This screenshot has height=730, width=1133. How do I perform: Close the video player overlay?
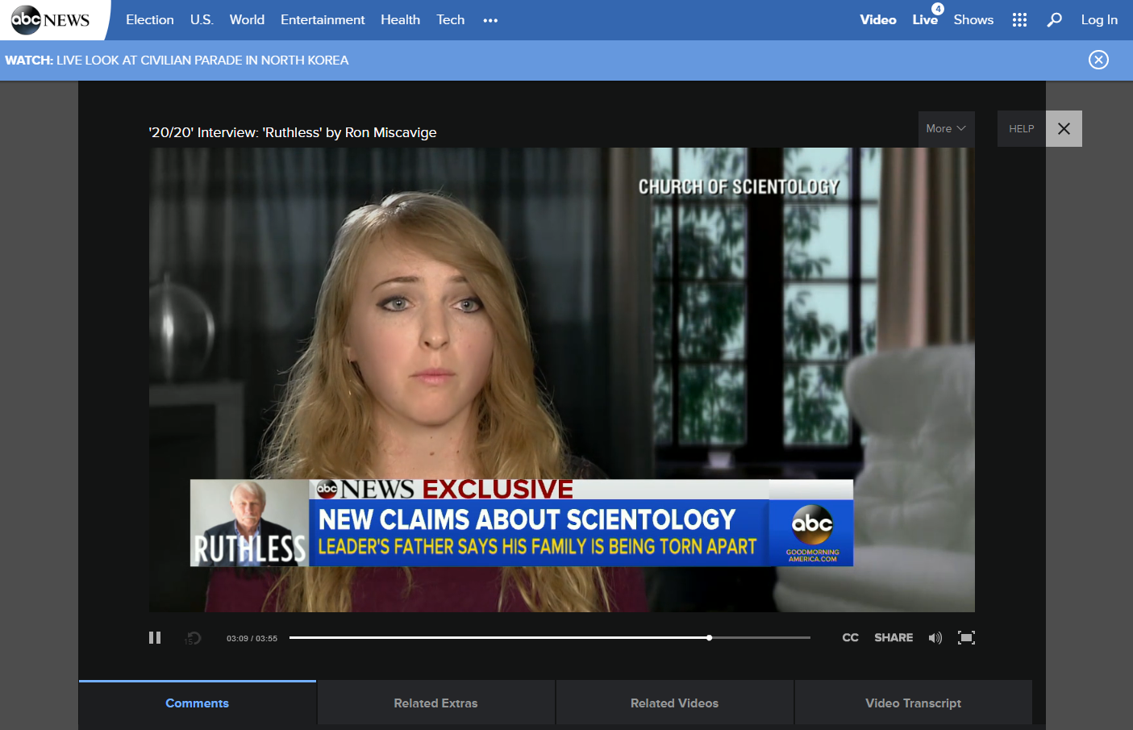[x=1064, y=129]
